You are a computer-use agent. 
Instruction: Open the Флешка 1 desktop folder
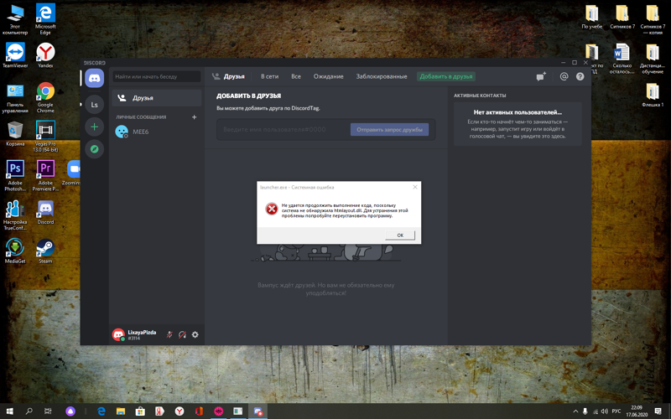(653, 95)
